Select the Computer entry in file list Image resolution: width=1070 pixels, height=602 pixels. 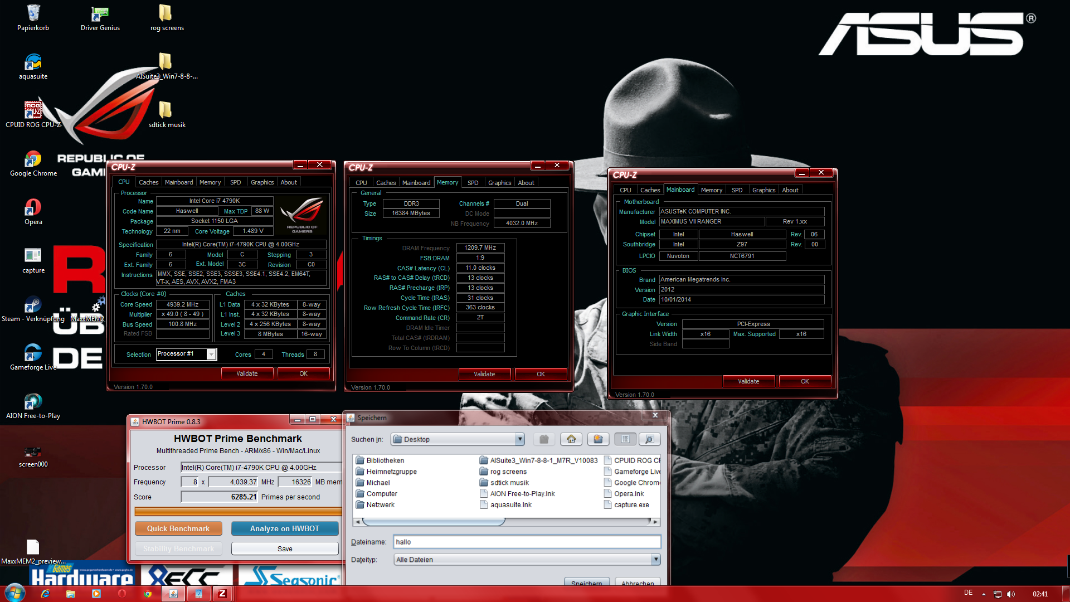tap(377, 494)
